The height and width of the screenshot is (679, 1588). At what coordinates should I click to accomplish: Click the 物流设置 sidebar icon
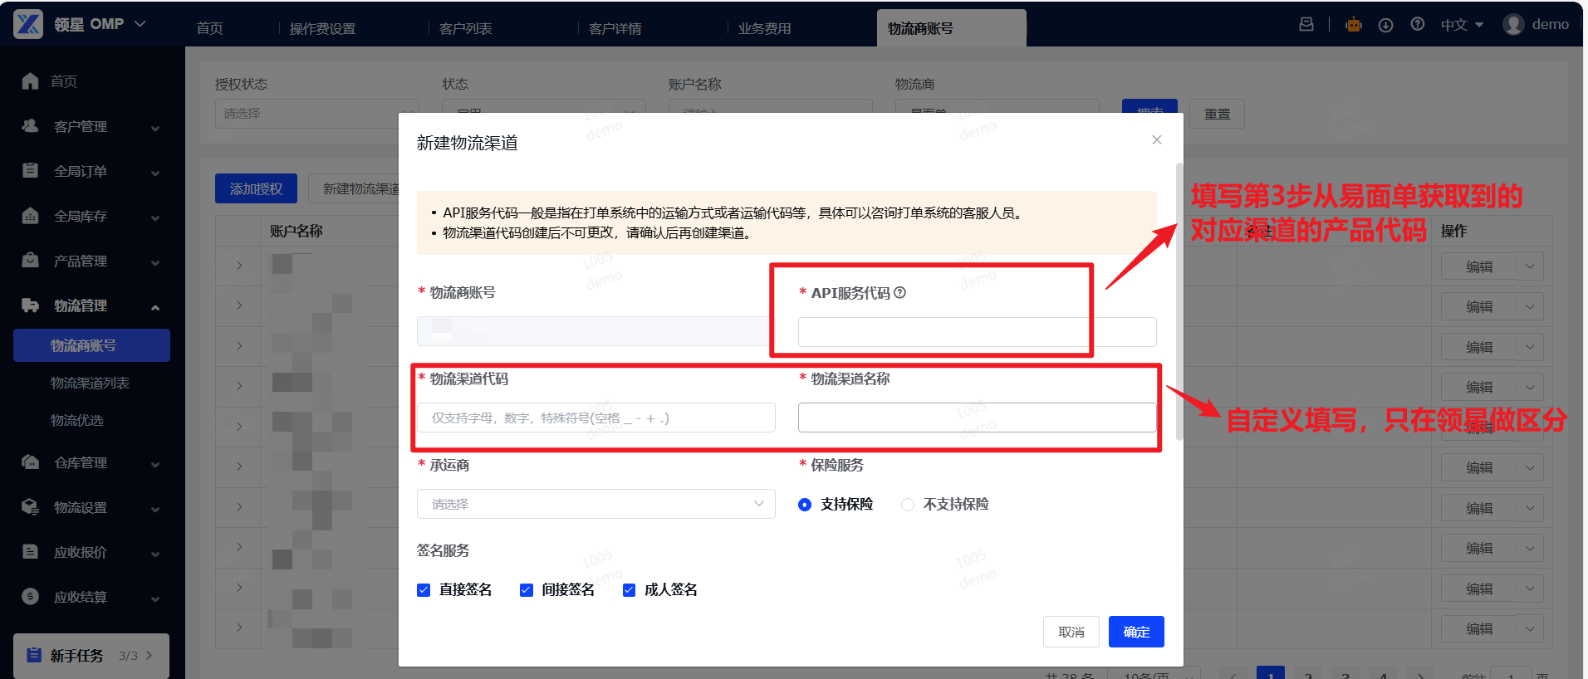tap(31, 507)
